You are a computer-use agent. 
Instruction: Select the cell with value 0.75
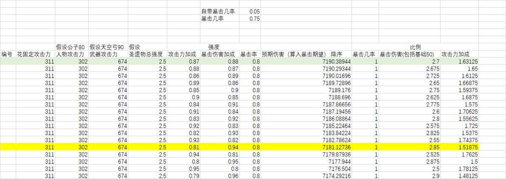point(250,19)
